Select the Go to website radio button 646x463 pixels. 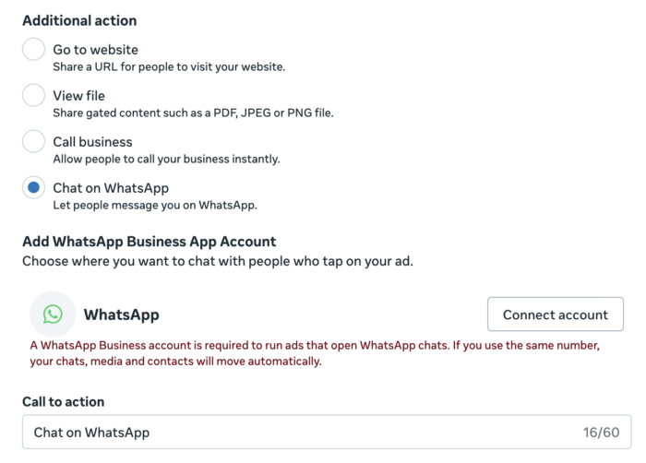tap(34, 50)
